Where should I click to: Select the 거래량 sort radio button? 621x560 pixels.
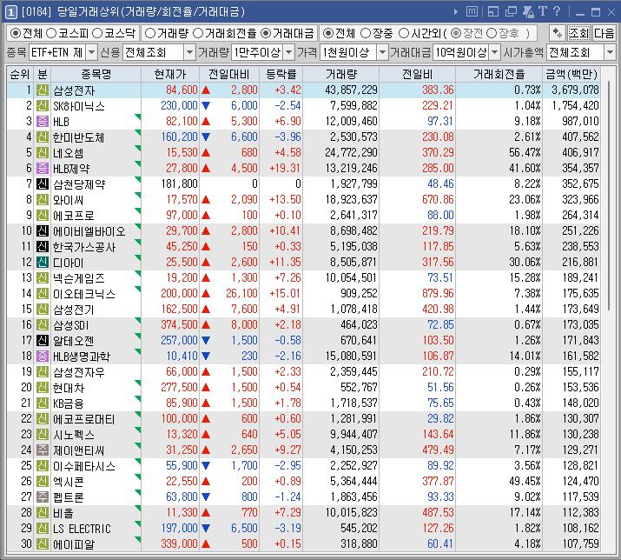150,33
